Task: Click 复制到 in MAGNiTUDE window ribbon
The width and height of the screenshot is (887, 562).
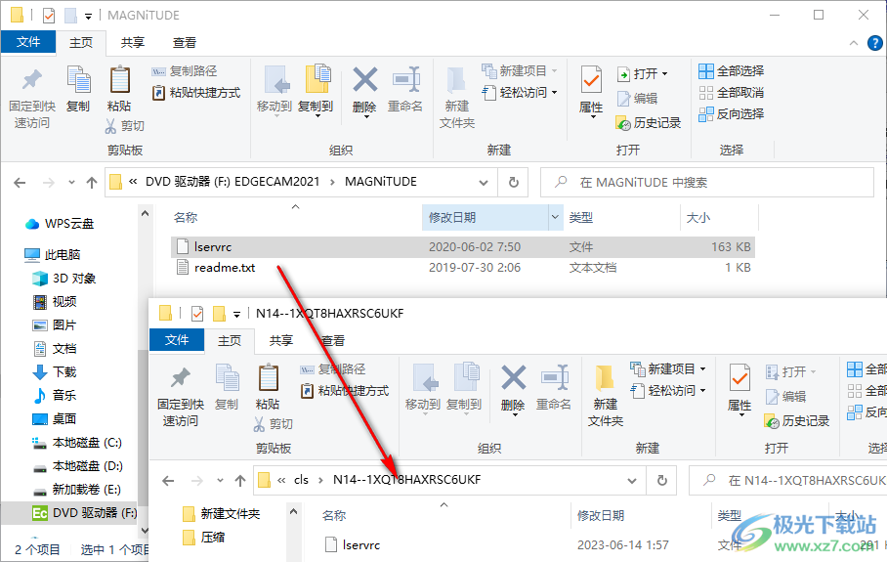Action: (x=316, y=91)
